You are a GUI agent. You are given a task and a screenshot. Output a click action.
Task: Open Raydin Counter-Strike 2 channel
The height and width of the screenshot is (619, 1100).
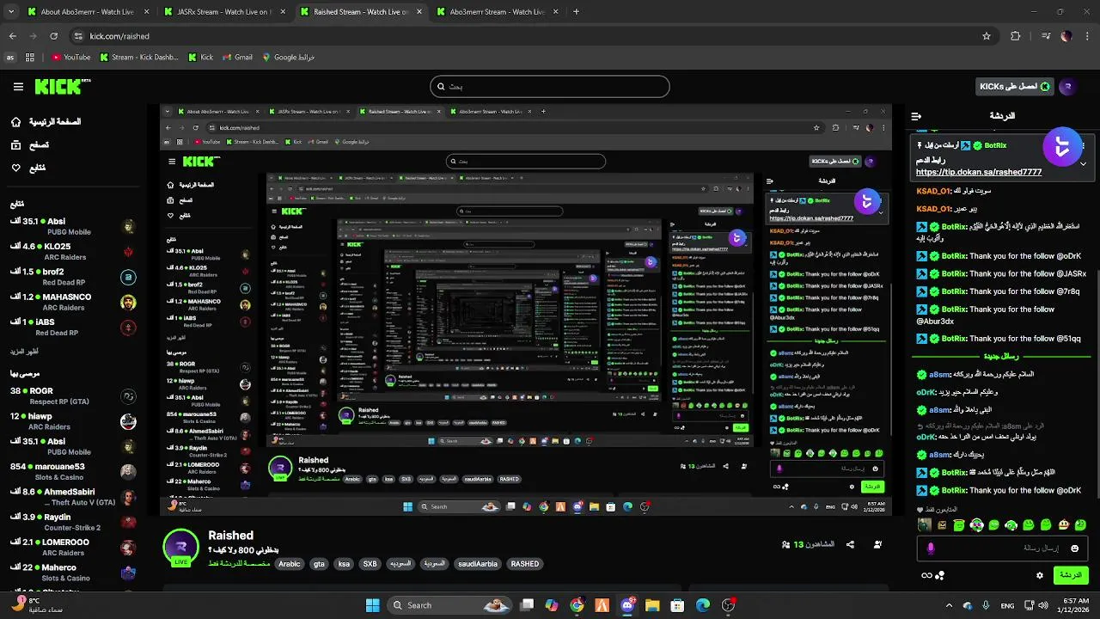click(x=73, y=522)
